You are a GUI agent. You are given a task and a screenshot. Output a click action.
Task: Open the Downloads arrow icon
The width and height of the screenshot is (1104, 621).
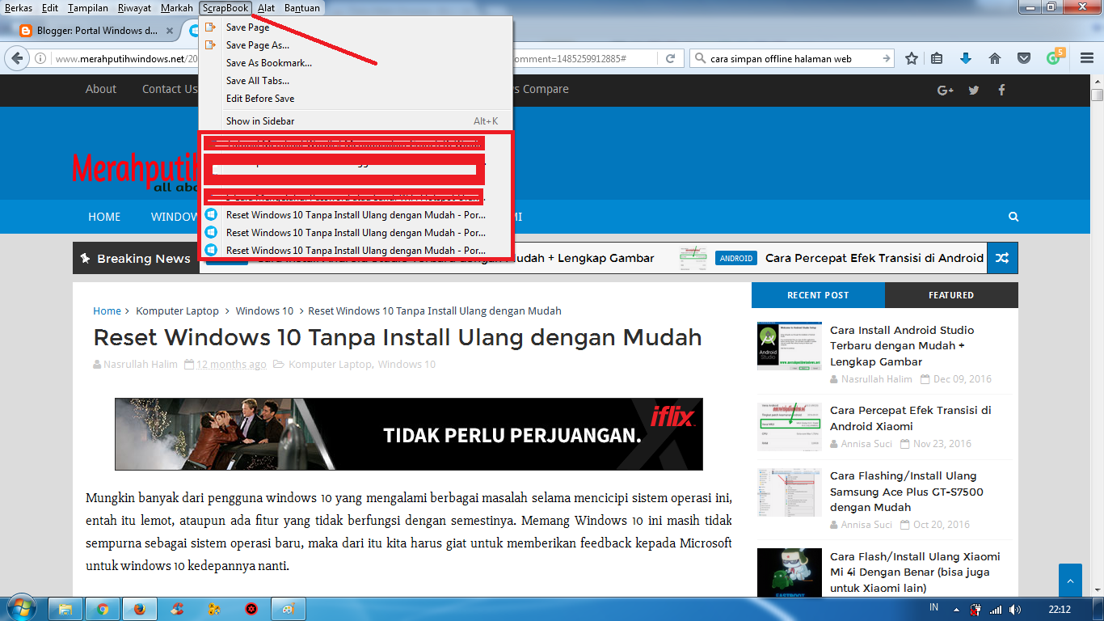(x=966, y=58)
